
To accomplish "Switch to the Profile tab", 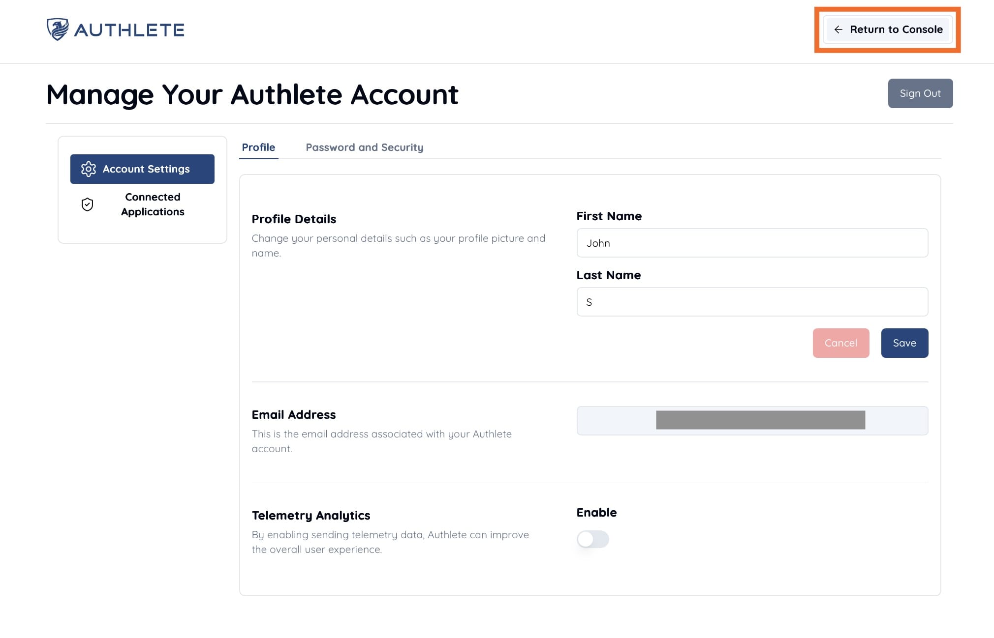I will [x=258, y=147].
